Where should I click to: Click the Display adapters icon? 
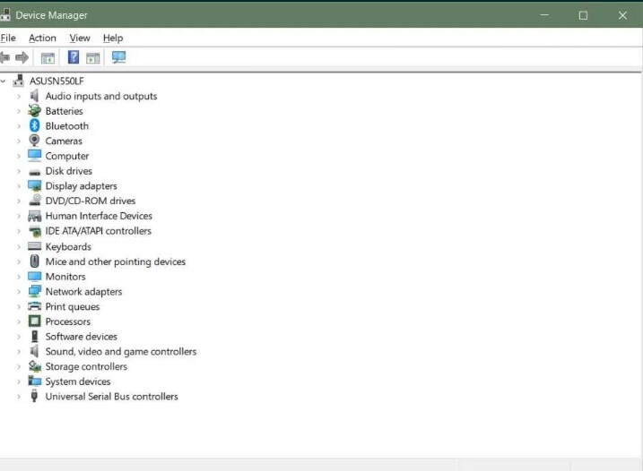[x=34, y=186]
